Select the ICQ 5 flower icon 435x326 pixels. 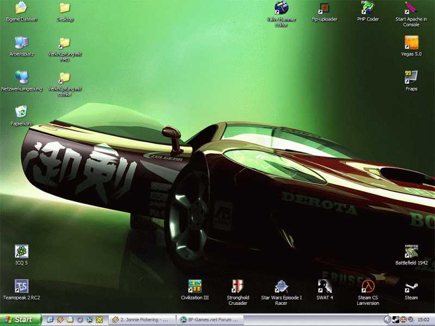pyautogui.click(x=21, y=252)
